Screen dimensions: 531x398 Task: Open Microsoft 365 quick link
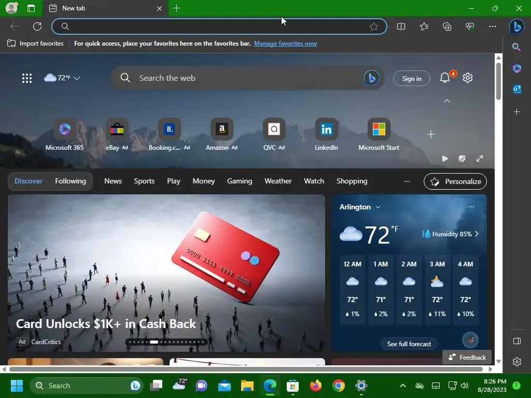[64, 135]
